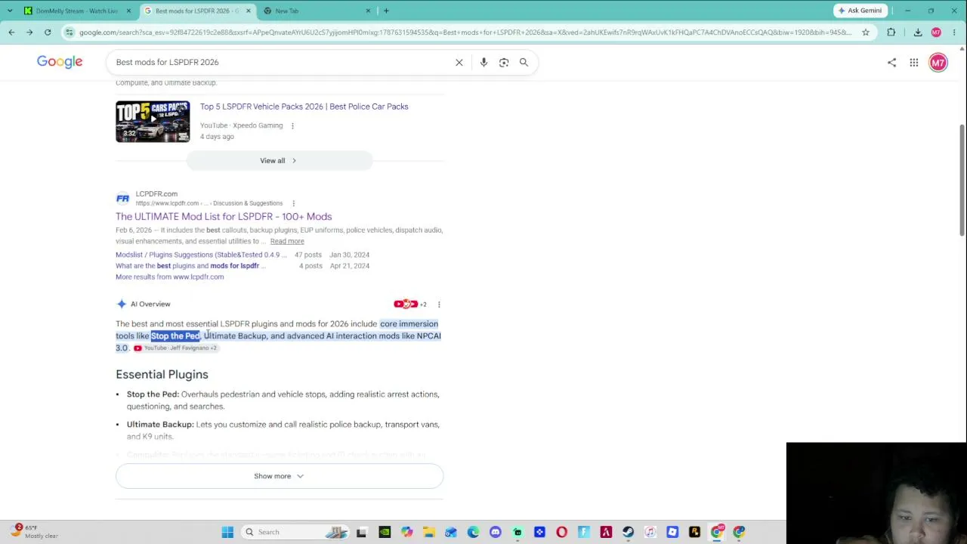
Task: Search by image with Google Lens
Action: pyautogui.click(x=504, y=63)
